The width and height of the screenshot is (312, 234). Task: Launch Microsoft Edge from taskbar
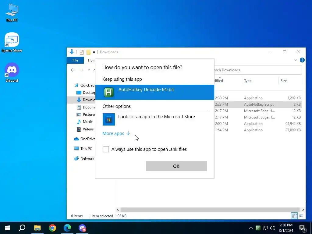[67, 228]
